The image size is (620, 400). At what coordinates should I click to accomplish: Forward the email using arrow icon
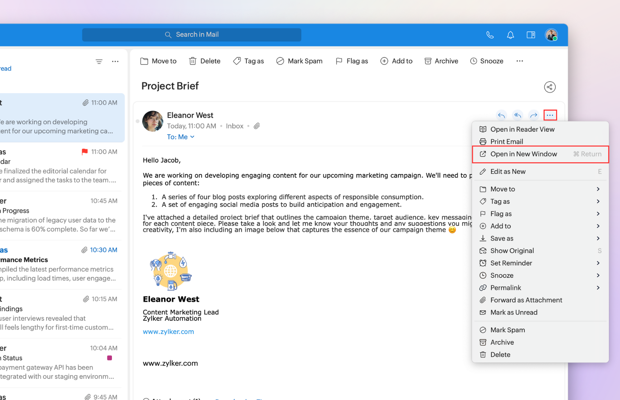coord(534,115)
